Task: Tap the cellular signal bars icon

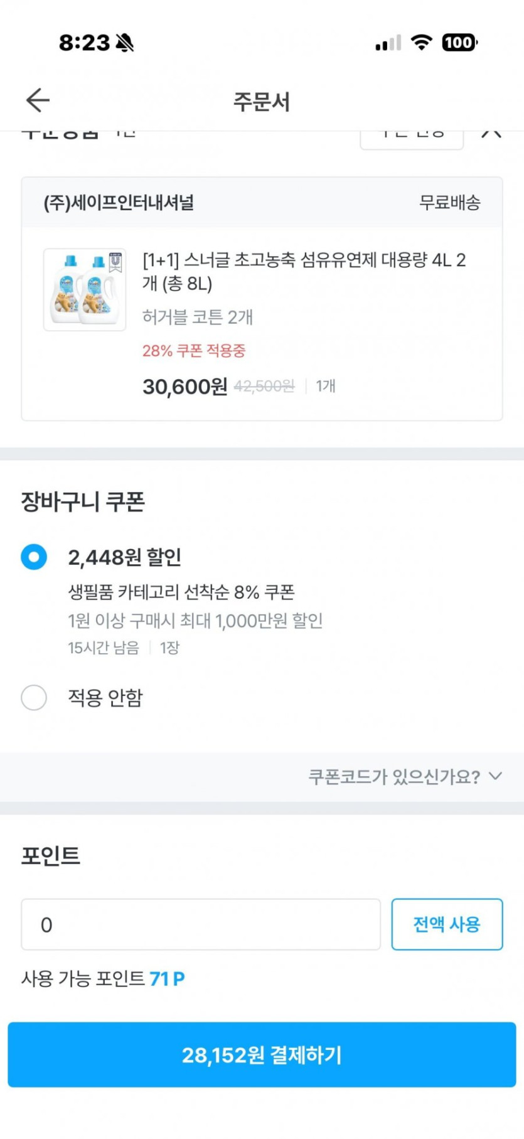Action: tap(388, 43)
